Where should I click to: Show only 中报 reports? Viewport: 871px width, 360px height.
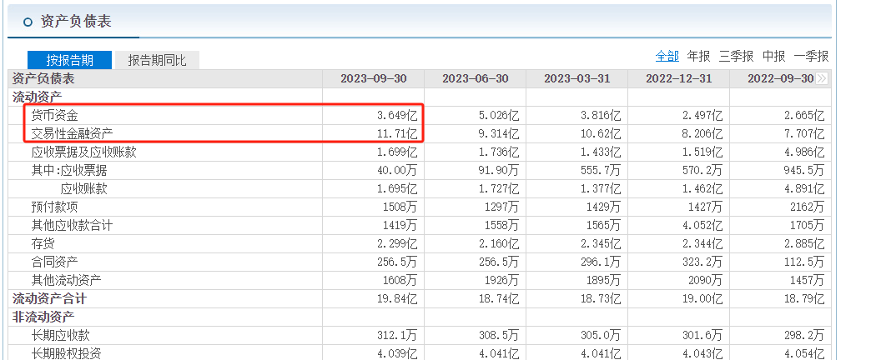(x=773, y=56)
